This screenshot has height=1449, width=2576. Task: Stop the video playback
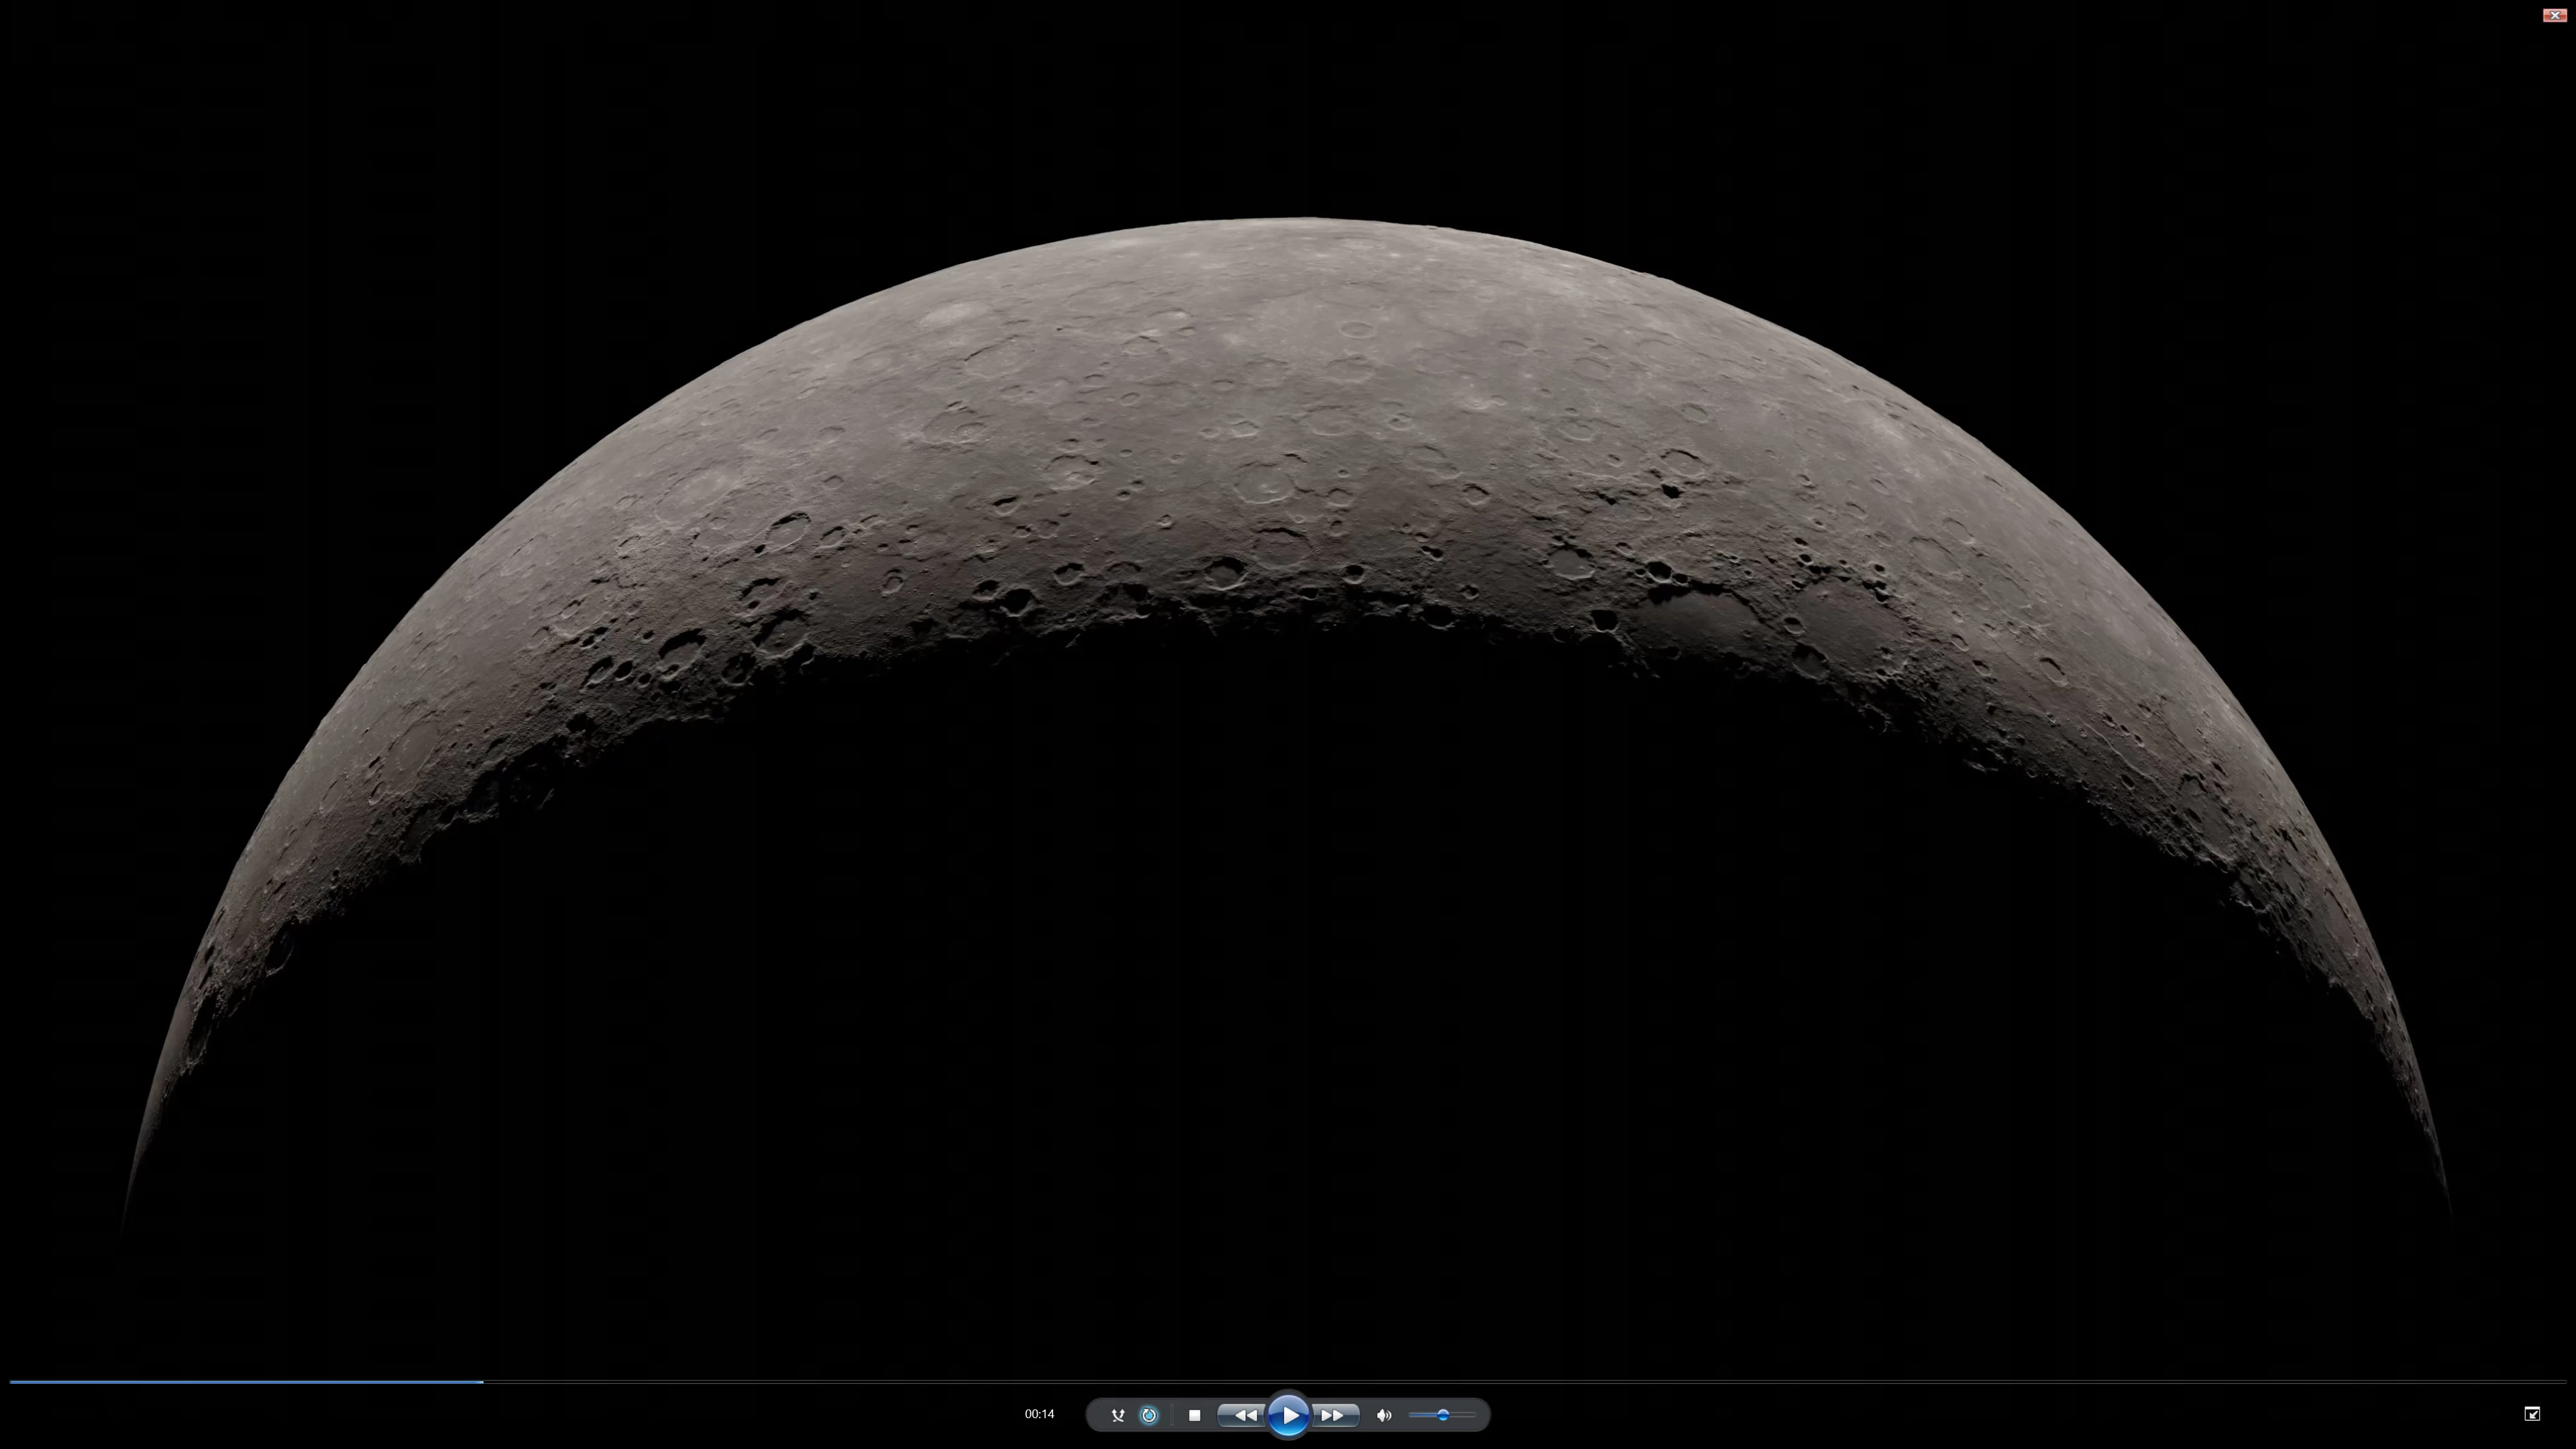(1194, 1415)
